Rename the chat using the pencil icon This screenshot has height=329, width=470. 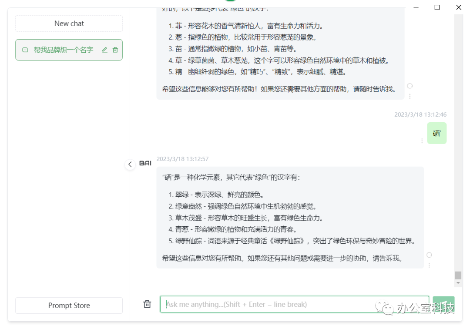point(104,50)
